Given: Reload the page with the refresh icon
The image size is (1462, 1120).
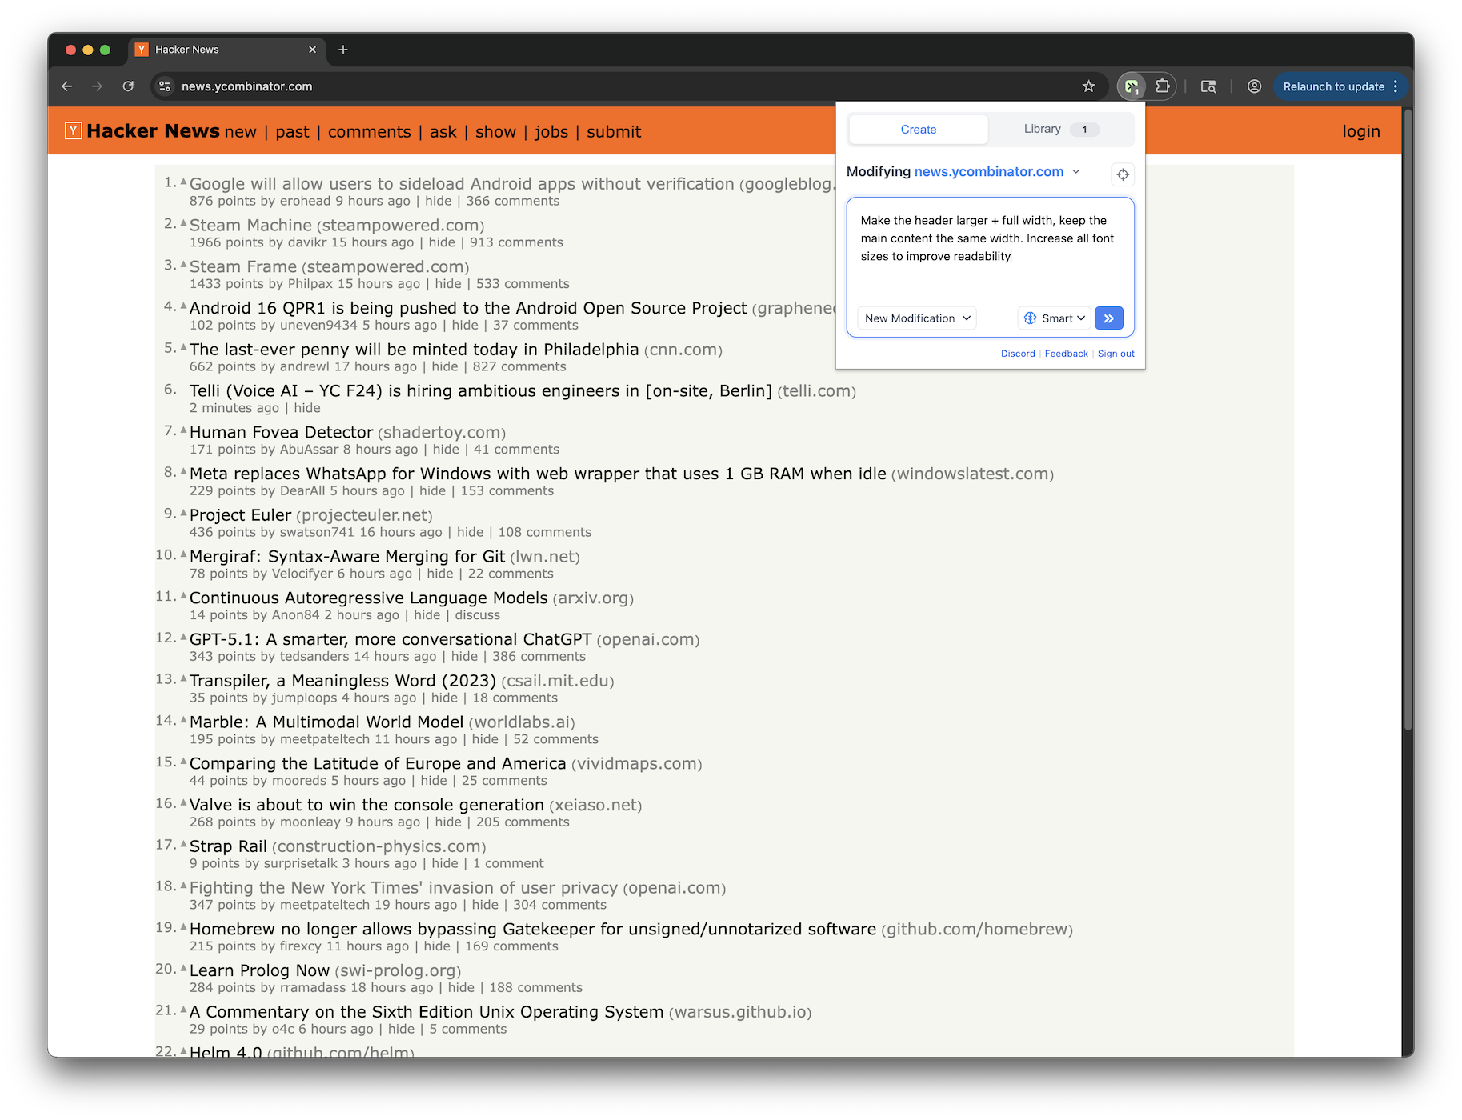Looking at the screenshot, I should pos(128,86).
